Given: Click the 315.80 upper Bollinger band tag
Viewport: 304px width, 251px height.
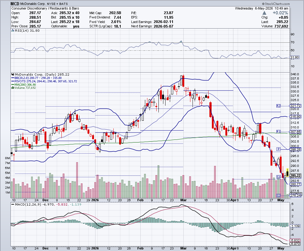Looking at the screenshot, I should pos(296,116).
